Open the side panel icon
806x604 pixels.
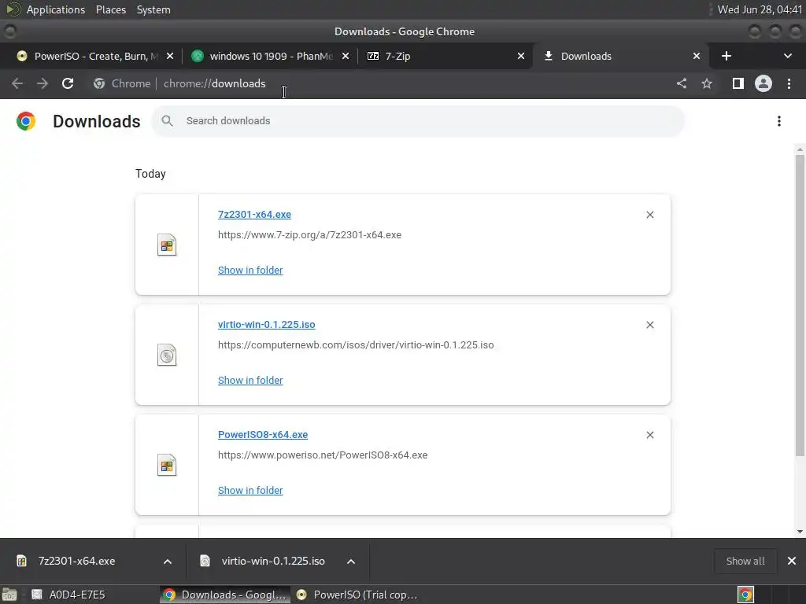point(738,83)
